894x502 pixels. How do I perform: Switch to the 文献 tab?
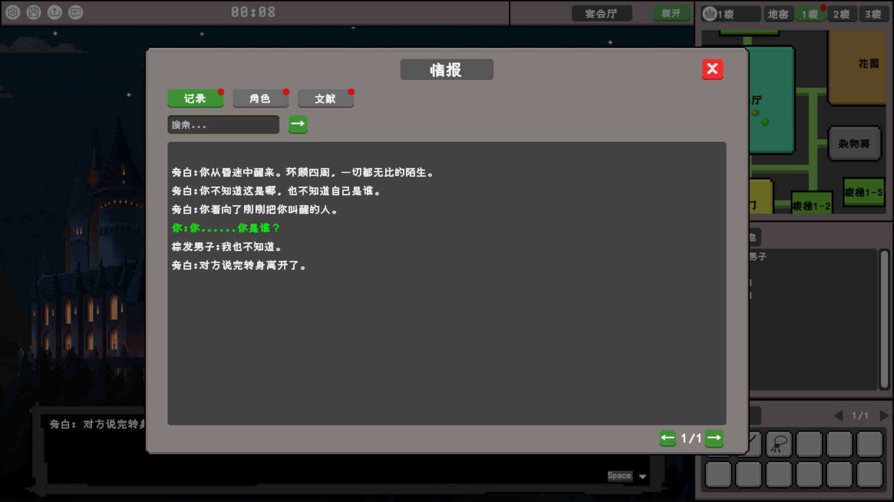[326, 99]
